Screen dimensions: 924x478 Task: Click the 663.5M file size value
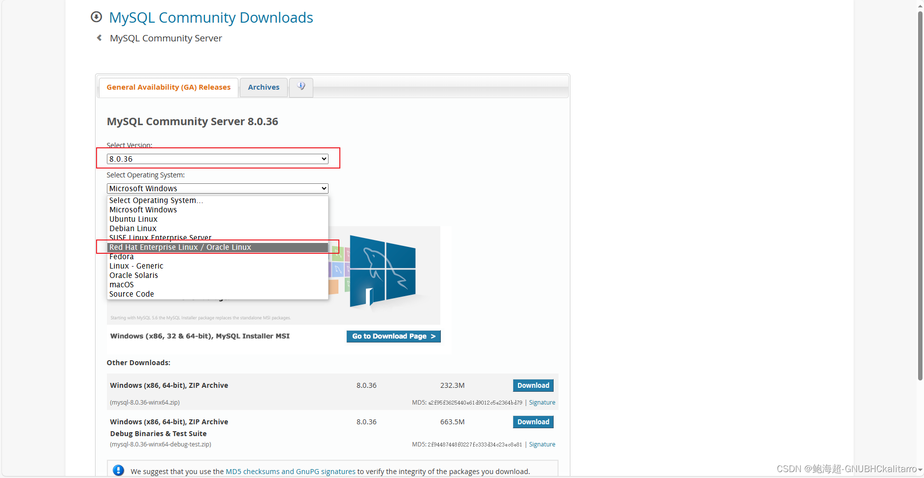coord(452,422)
